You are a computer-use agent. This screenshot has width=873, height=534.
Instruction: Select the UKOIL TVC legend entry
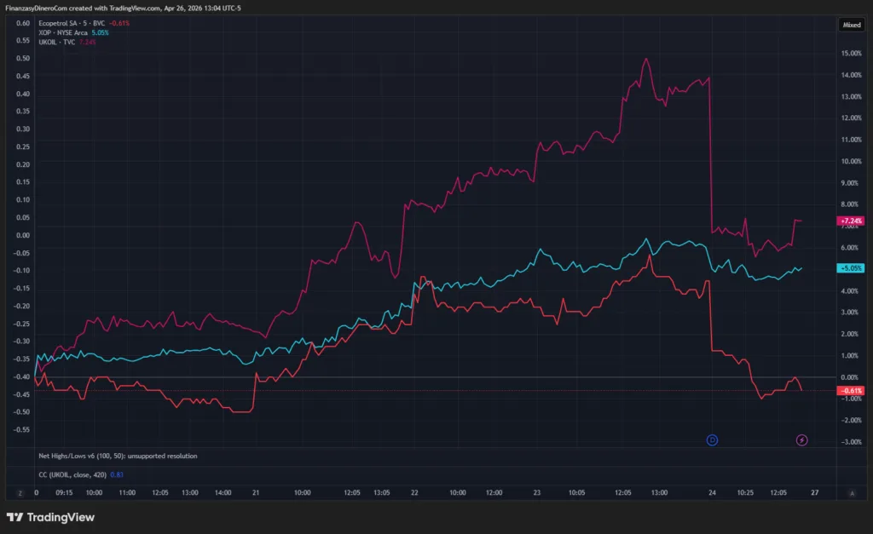57,42
